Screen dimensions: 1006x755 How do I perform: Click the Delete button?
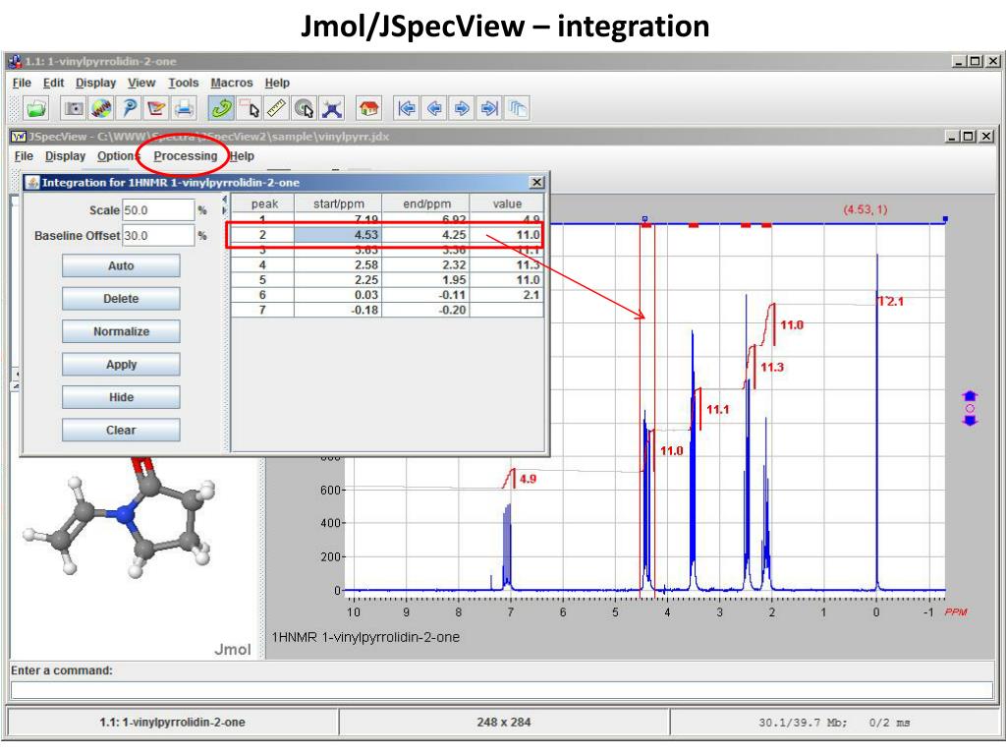point(121,299)
